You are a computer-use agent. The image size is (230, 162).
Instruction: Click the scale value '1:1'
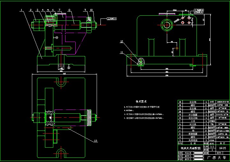coord(212,146)
